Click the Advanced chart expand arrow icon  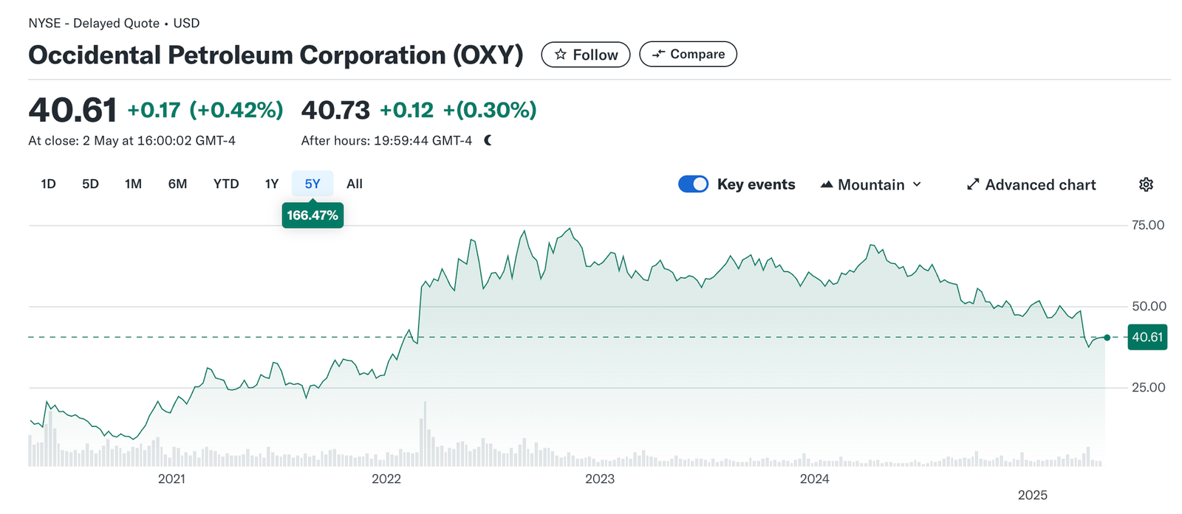pyautogui.click(x=973, y=184)
